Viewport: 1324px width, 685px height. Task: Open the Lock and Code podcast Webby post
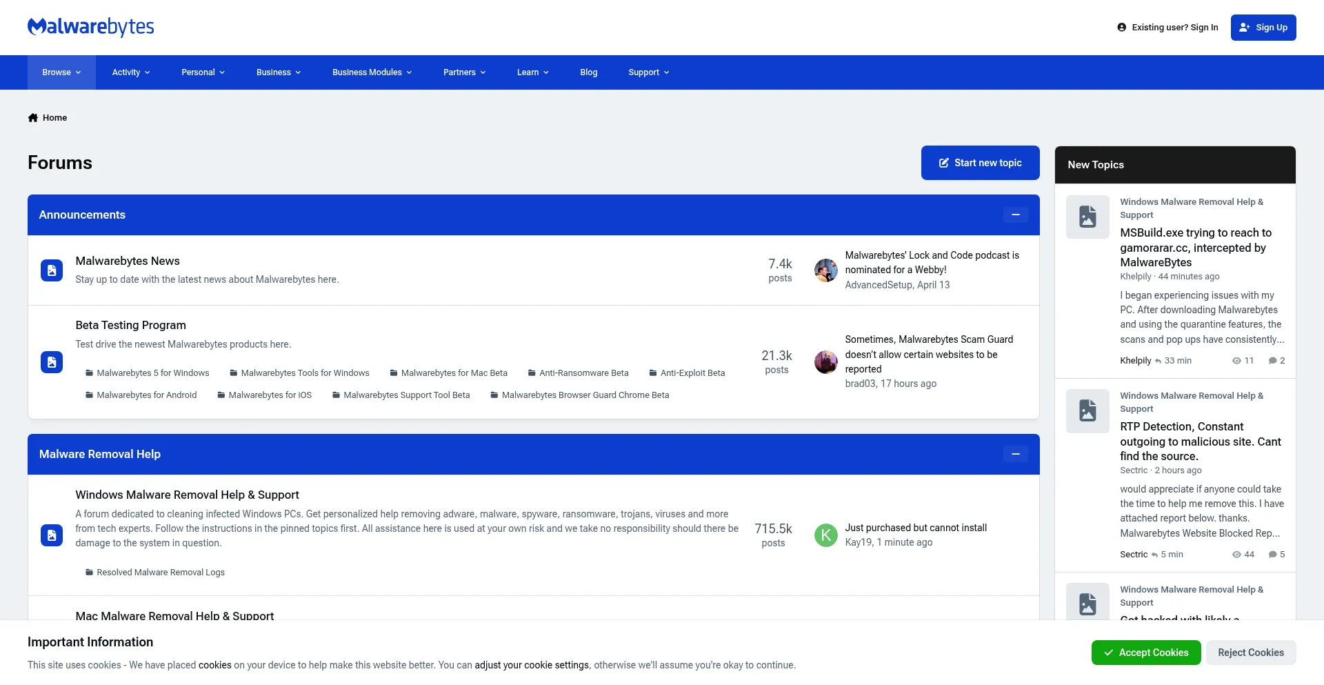[932, 262]
